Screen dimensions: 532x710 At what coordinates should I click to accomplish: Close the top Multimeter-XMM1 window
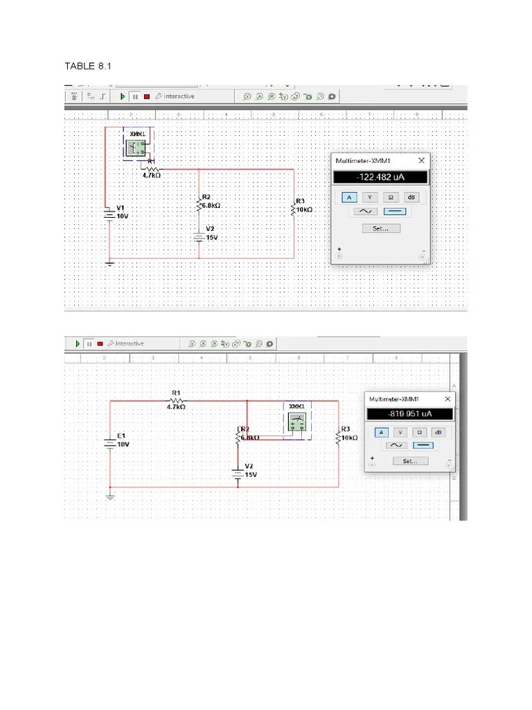[421, 161]
